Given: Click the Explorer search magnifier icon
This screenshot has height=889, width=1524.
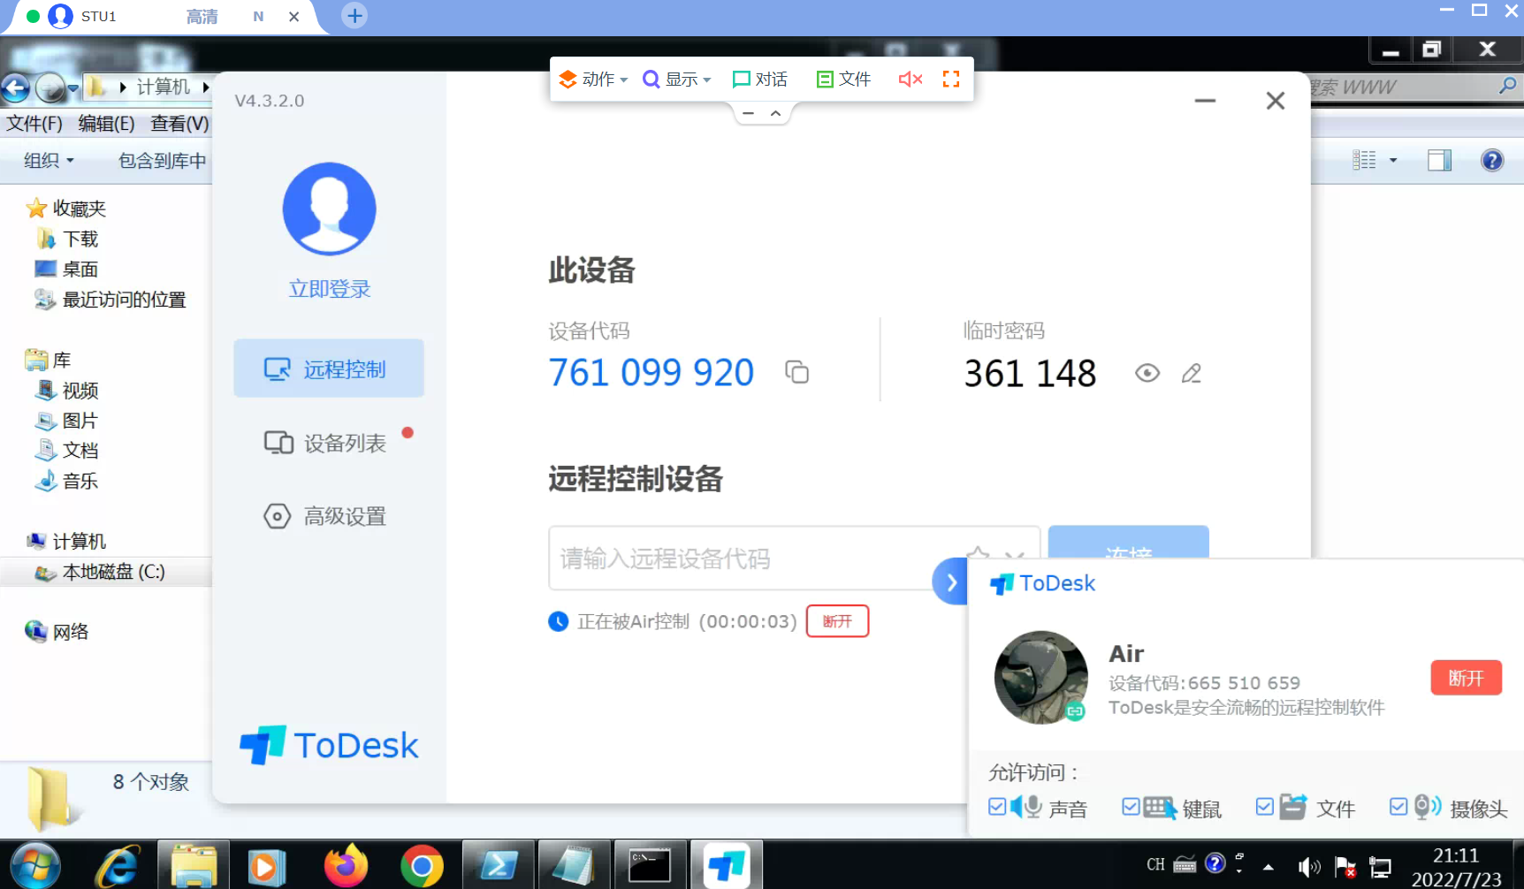Looking at the screenshot, I should (x=1507, y=86).
